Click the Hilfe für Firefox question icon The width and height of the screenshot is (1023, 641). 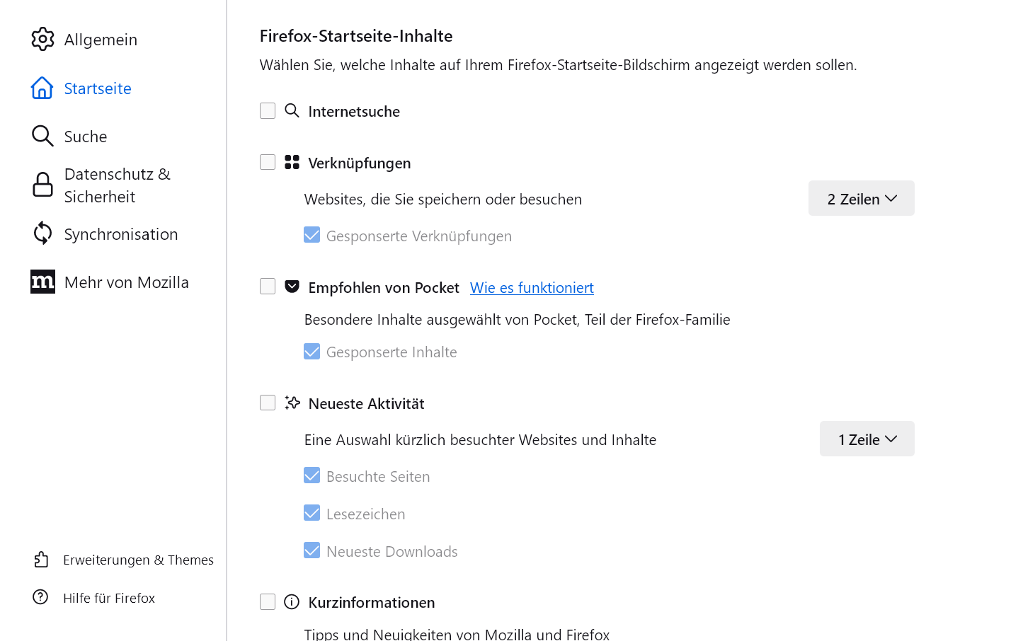point(41,598)
